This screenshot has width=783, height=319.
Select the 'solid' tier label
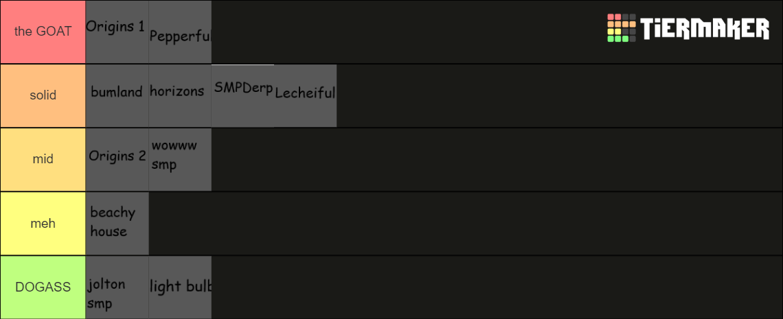(x=43, y=95)
